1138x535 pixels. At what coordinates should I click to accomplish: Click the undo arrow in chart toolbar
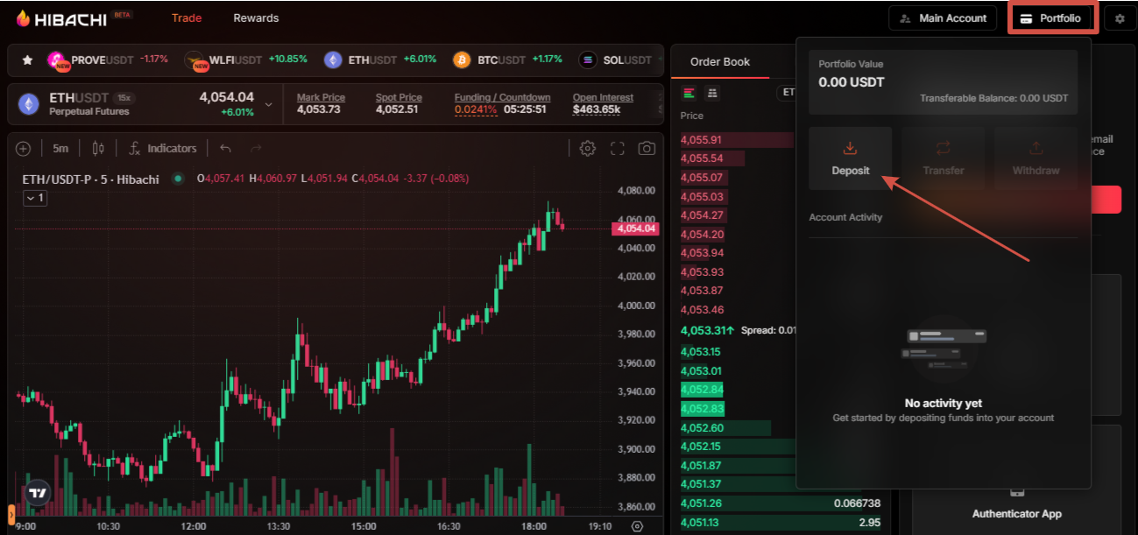tap(226, 149)
